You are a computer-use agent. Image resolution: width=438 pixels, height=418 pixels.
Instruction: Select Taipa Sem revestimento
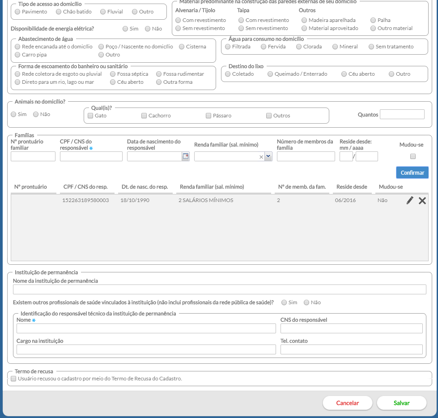241,28
